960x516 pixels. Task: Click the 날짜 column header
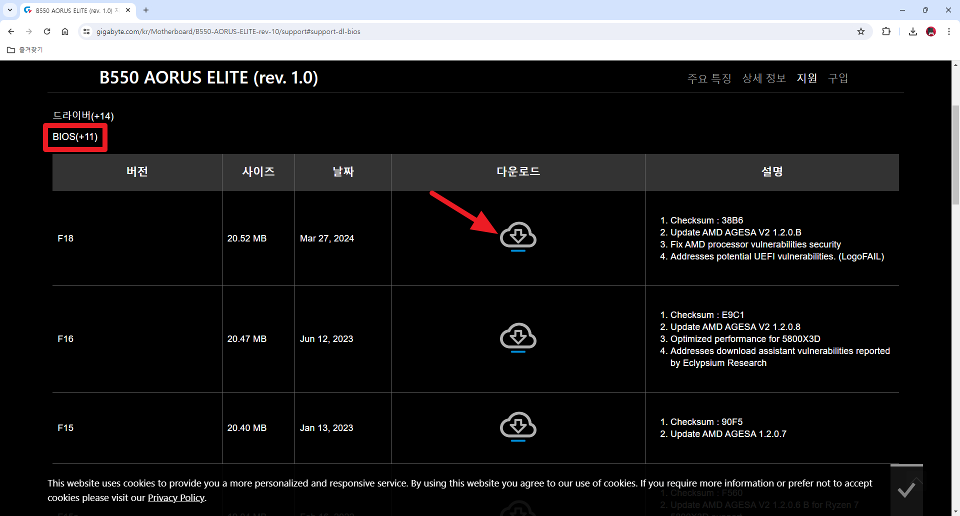(x=343, y=171)
